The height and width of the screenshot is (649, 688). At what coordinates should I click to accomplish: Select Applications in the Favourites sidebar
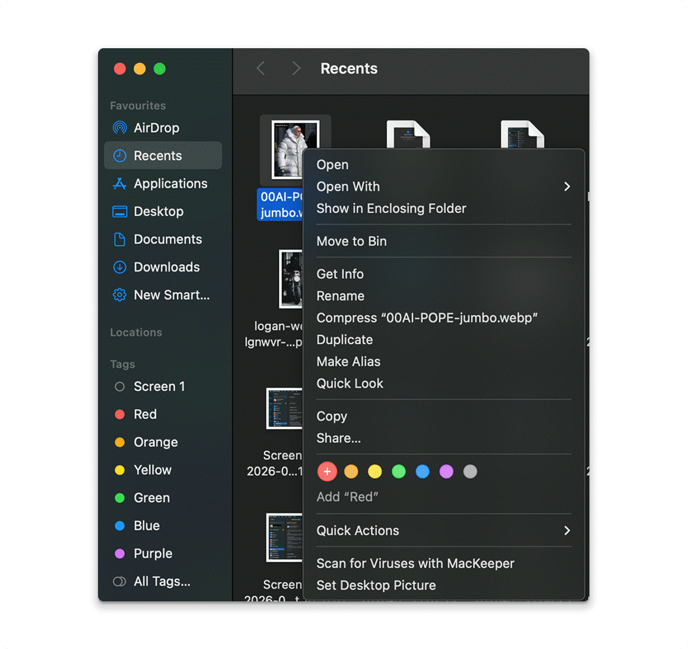[170, 184]
